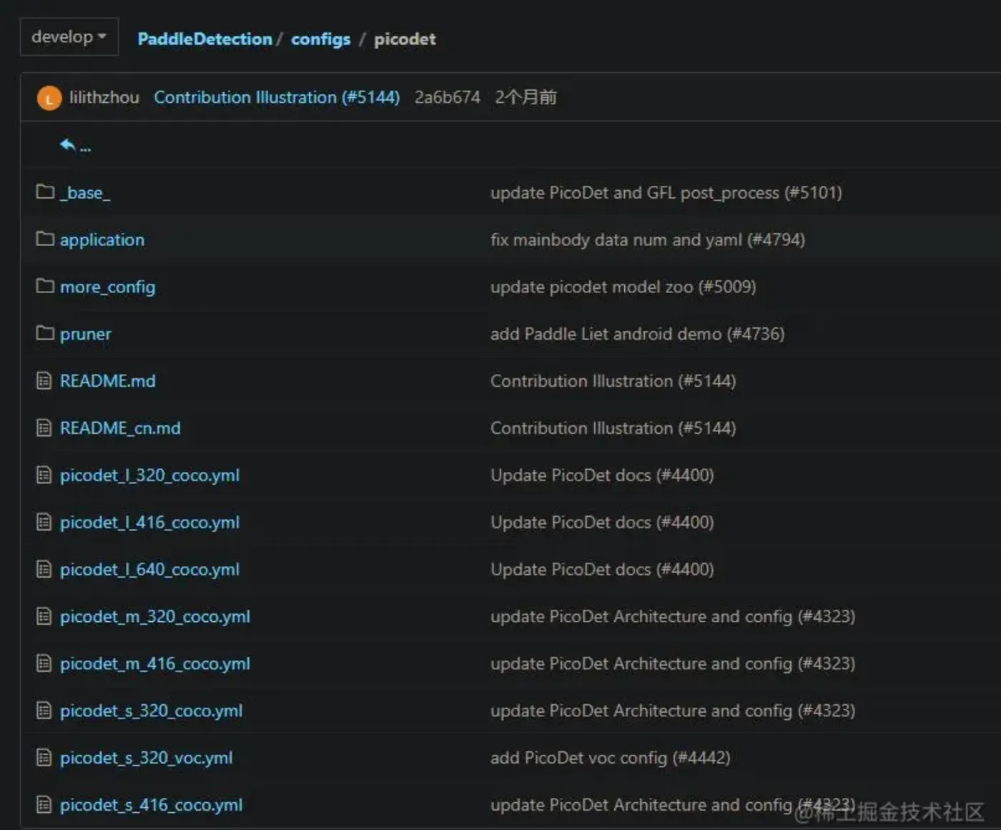Open picodet_s_416_coco.yml file
1001x830 pixels.
[x=152, y=806]
